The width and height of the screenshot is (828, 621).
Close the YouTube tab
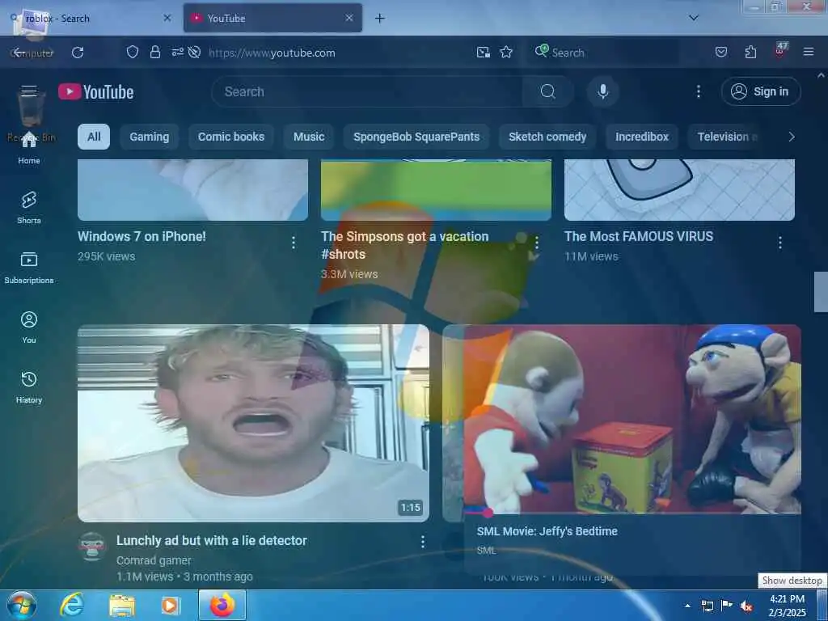(349, 18)
